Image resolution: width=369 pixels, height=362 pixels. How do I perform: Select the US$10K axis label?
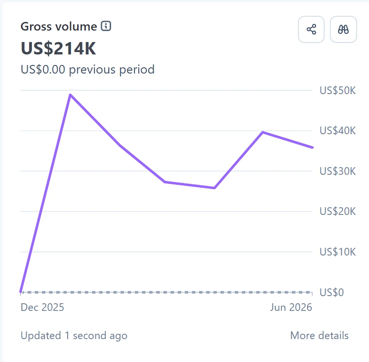(338, 252)
